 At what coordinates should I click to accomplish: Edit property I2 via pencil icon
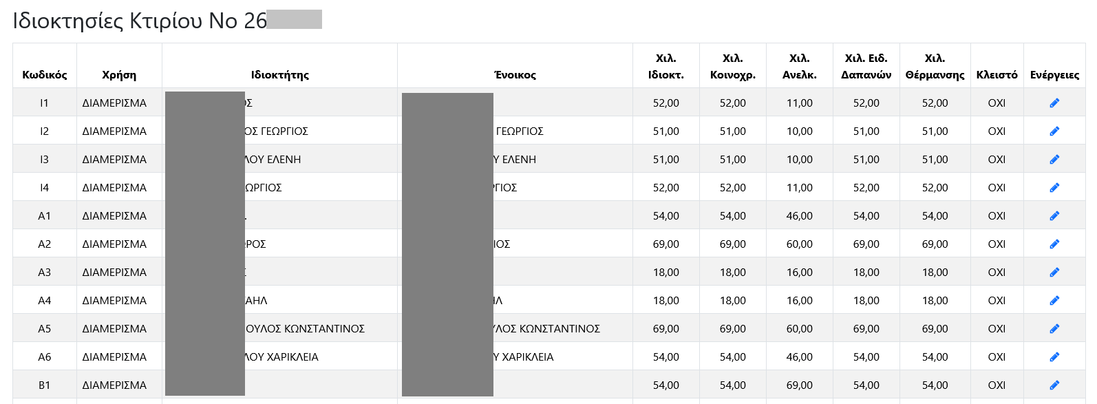[1054, 131]
